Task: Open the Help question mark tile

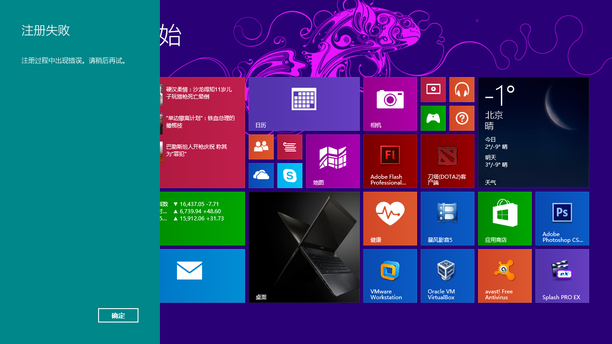Action: click(462, 118)
